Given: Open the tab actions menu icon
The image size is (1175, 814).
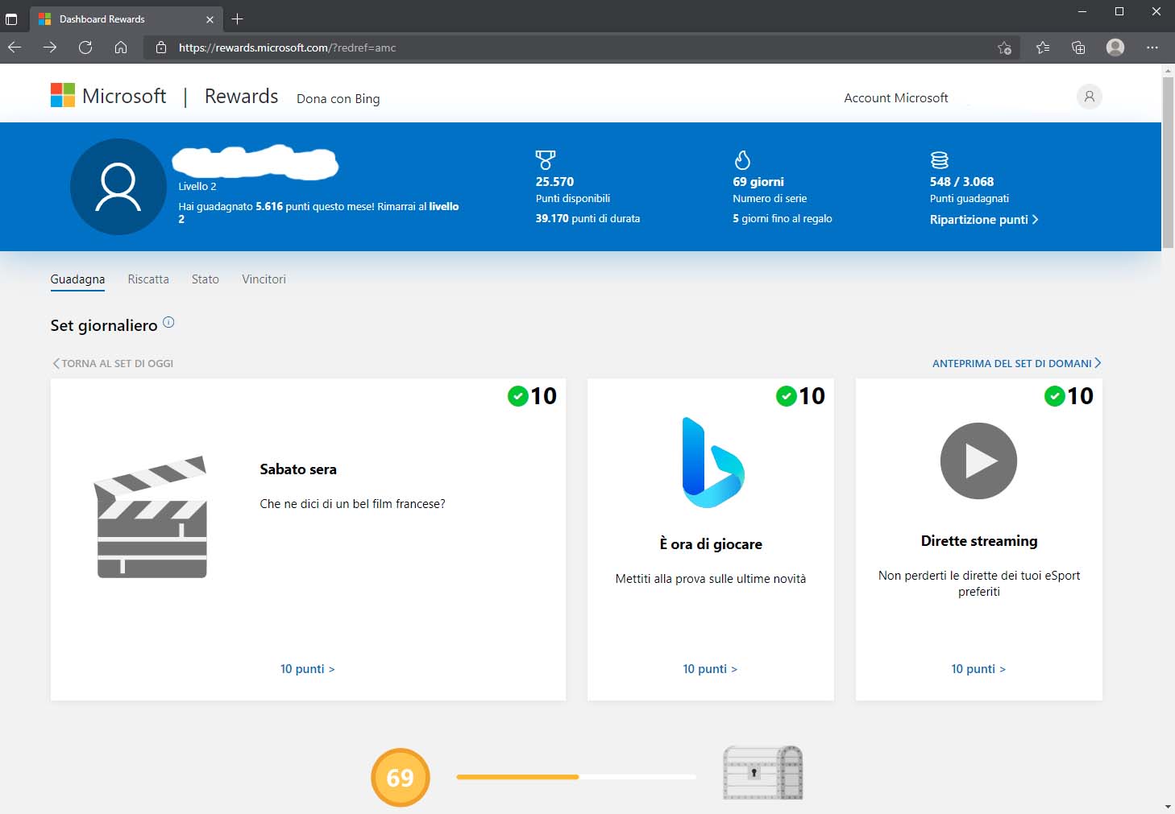Looking at the screenshot, I should coord(11,19).
